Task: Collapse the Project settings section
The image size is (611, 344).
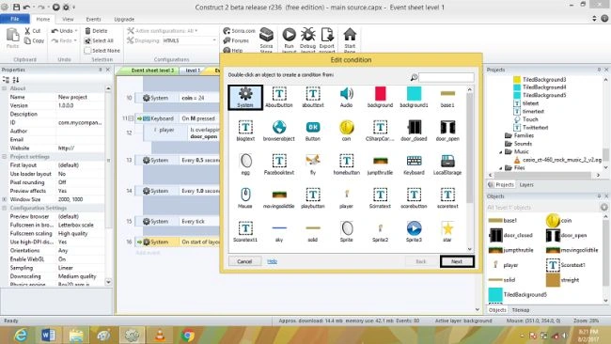Action: pos(5,157)
